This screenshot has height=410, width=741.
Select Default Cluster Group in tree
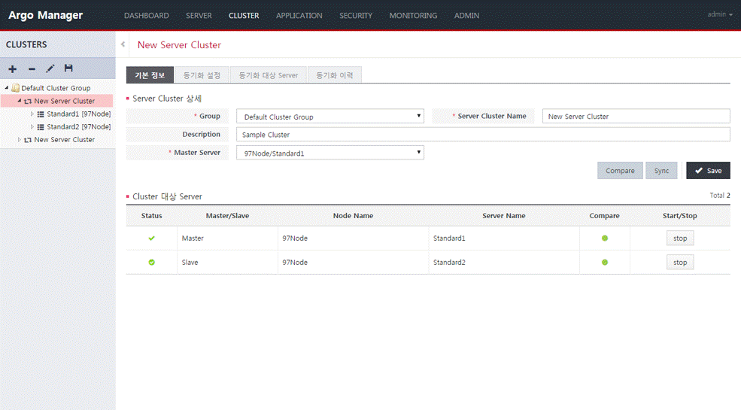[56, 88]
